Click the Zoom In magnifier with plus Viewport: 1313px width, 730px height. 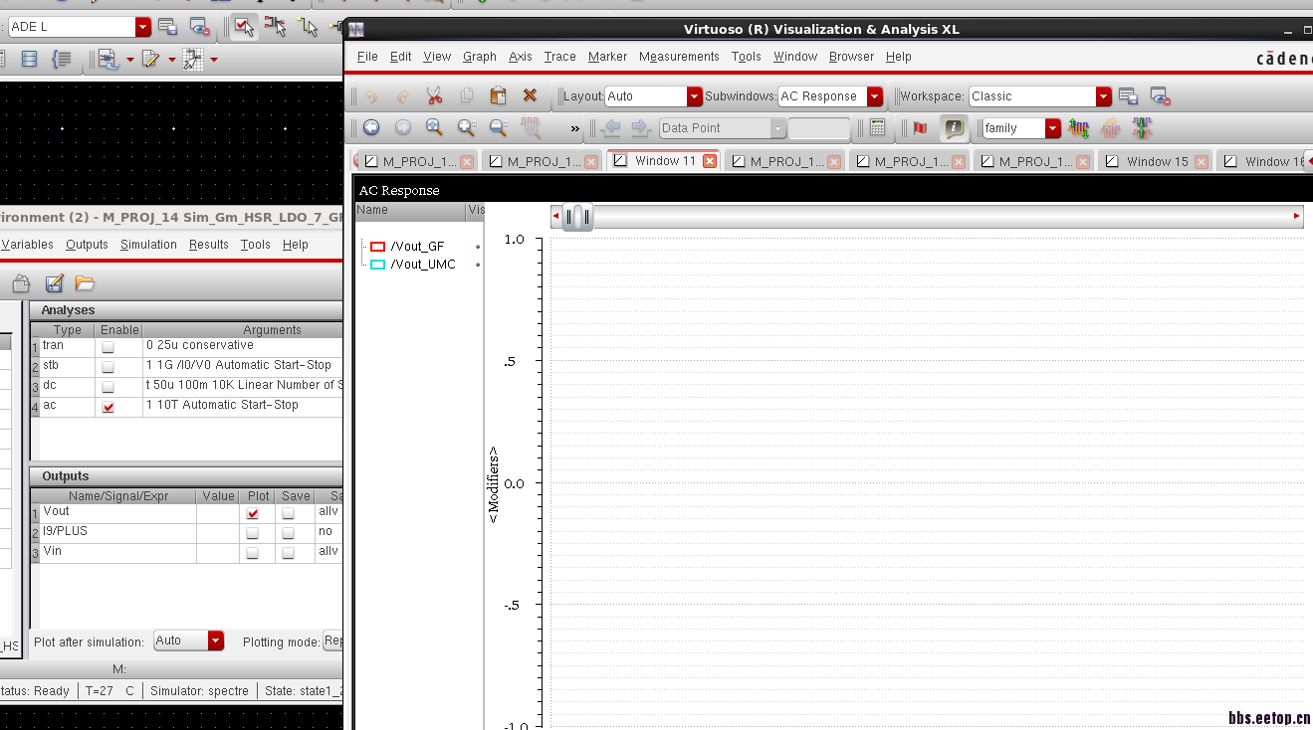pos(467,127)
